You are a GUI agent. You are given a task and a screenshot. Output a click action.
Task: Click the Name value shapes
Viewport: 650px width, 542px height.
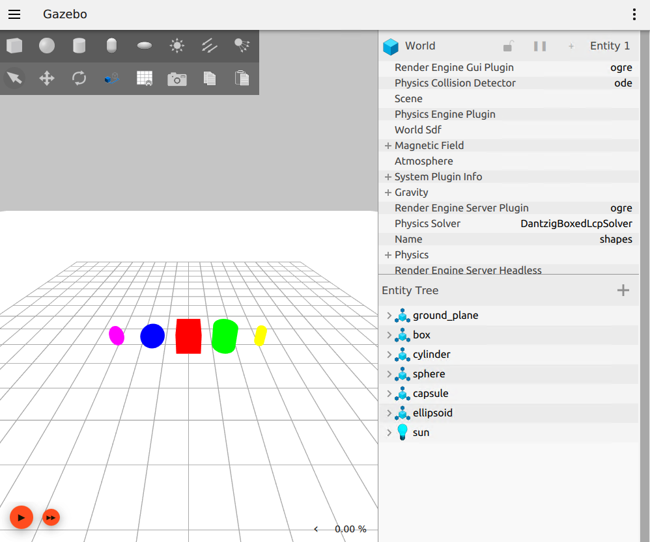click(615, 239)
